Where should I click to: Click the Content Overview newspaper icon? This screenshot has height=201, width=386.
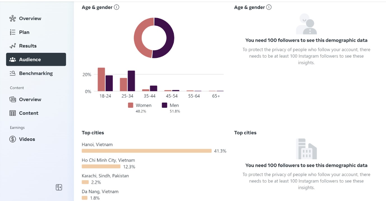point(13,100)
